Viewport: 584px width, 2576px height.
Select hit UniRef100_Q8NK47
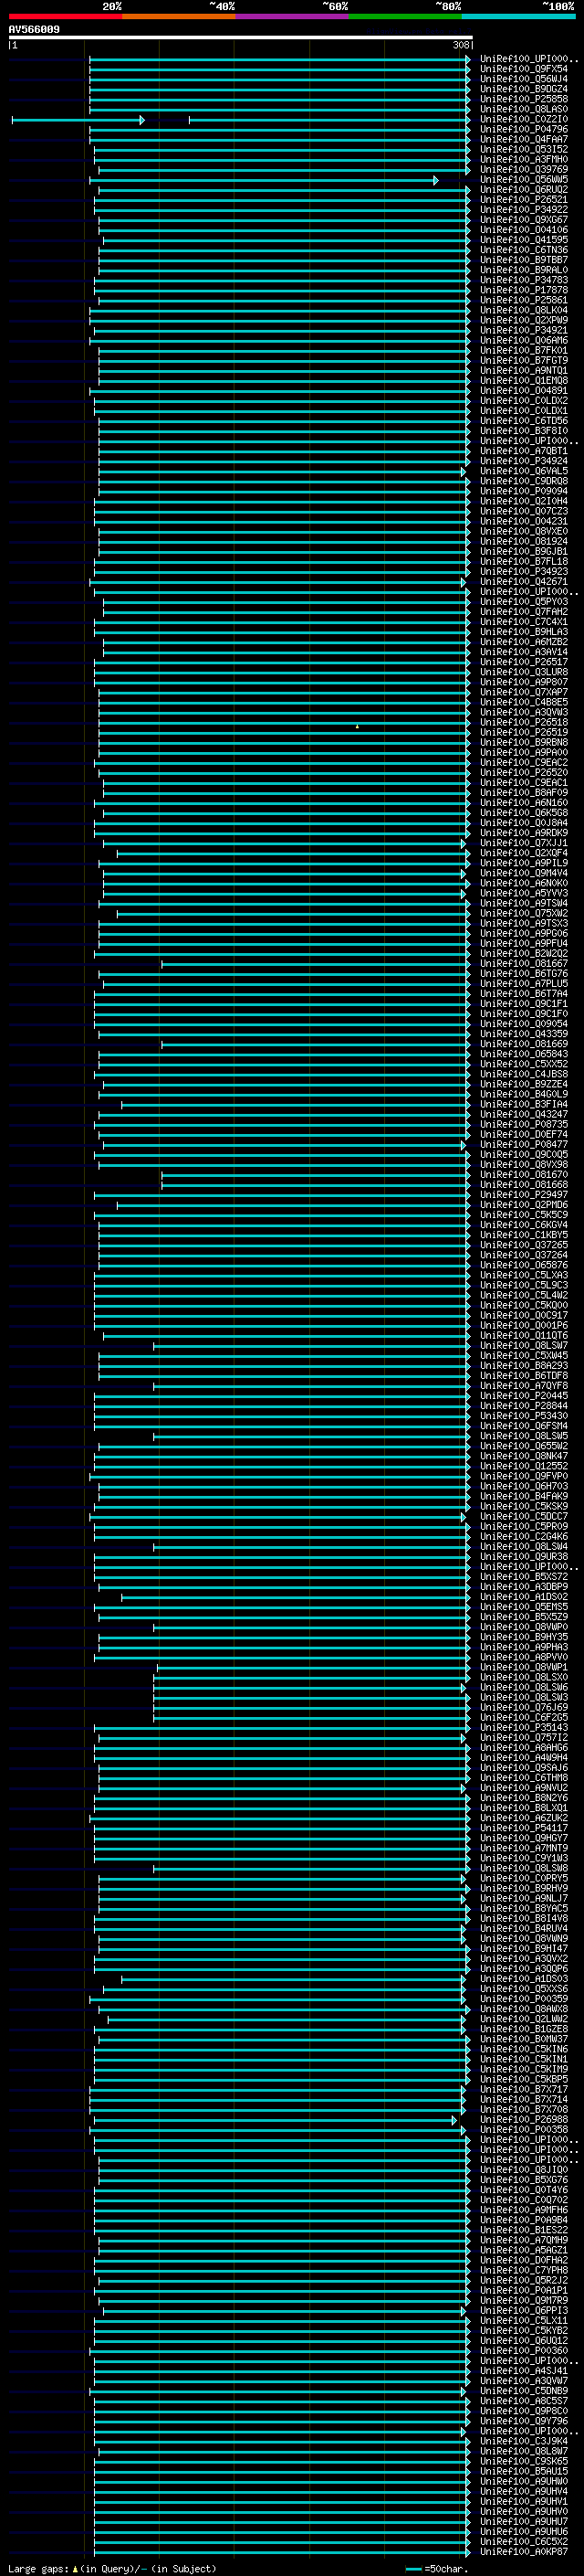[524, 1456]
